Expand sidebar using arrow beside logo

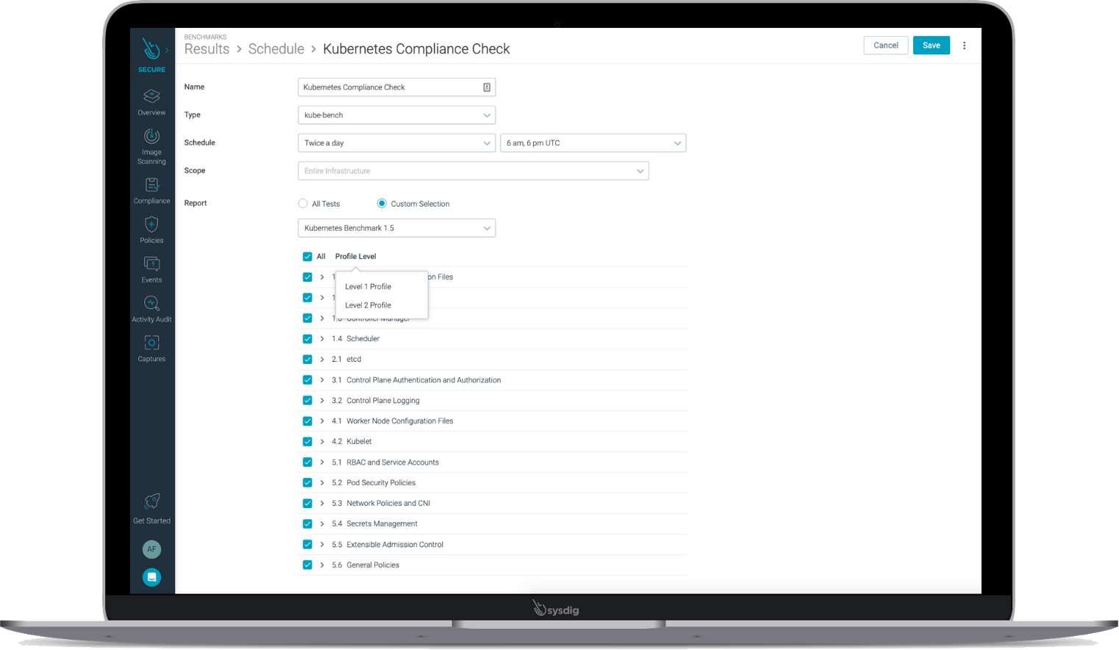tap(167, 50)
